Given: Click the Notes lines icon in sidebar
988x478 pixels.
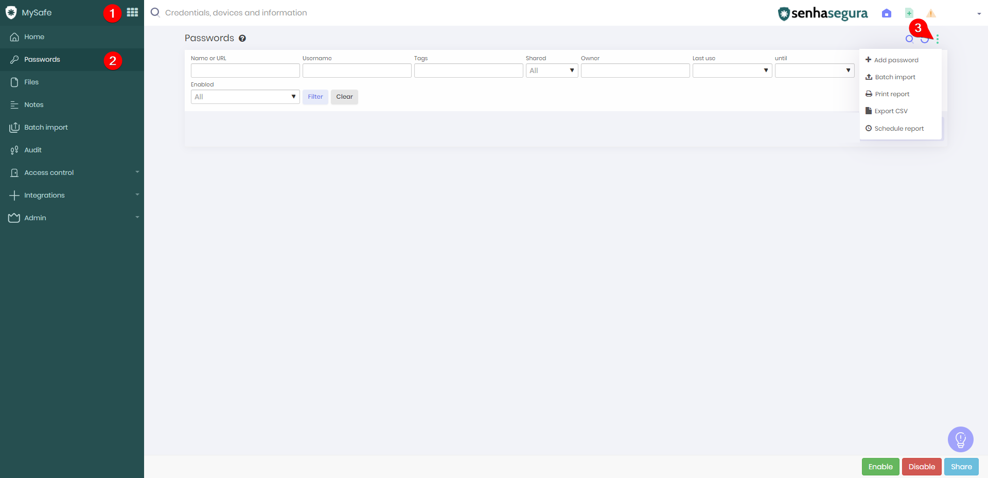Looking at the screenshot, I should (14, 105).
